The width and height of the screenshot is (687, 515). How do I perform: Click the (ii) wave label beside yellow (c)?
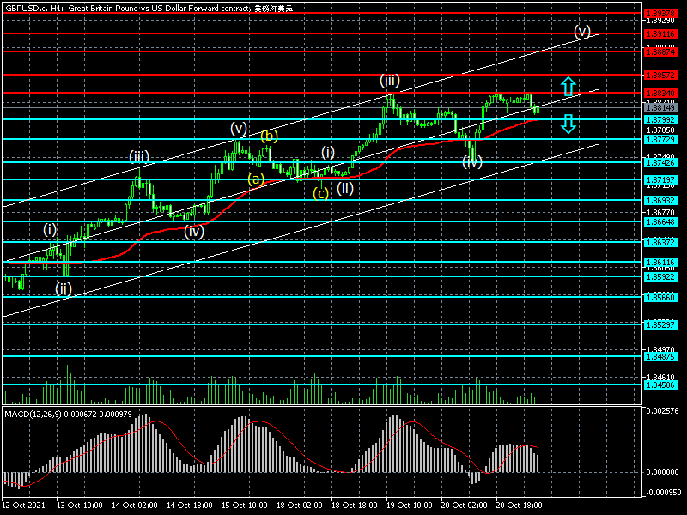345,188
